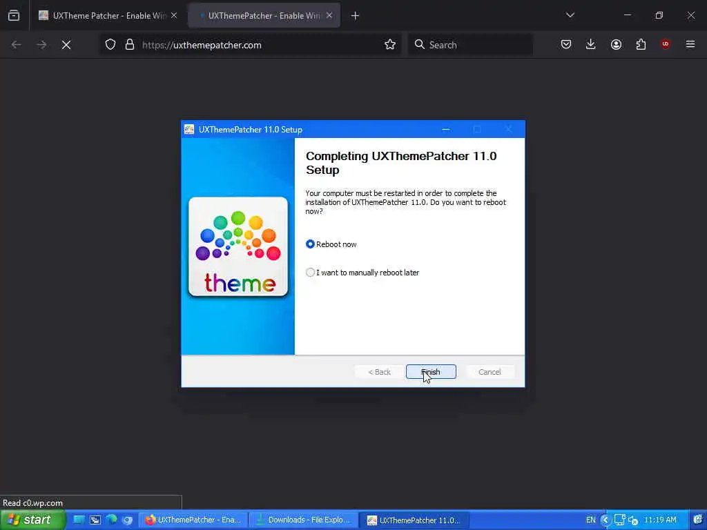
Task: Click the greyed Back button in setup
Action: click(379, 372)
